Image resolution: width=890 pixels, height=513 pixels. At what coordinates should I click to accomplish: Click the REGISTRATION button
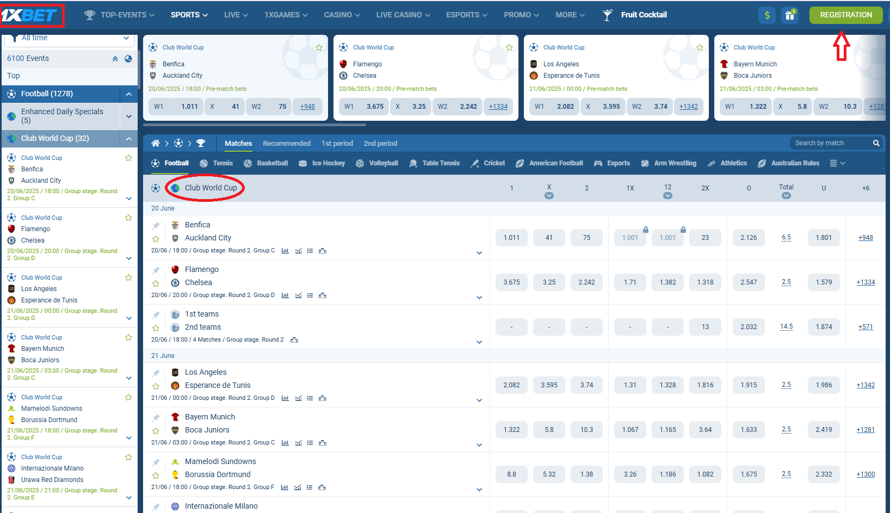(846, 15)
